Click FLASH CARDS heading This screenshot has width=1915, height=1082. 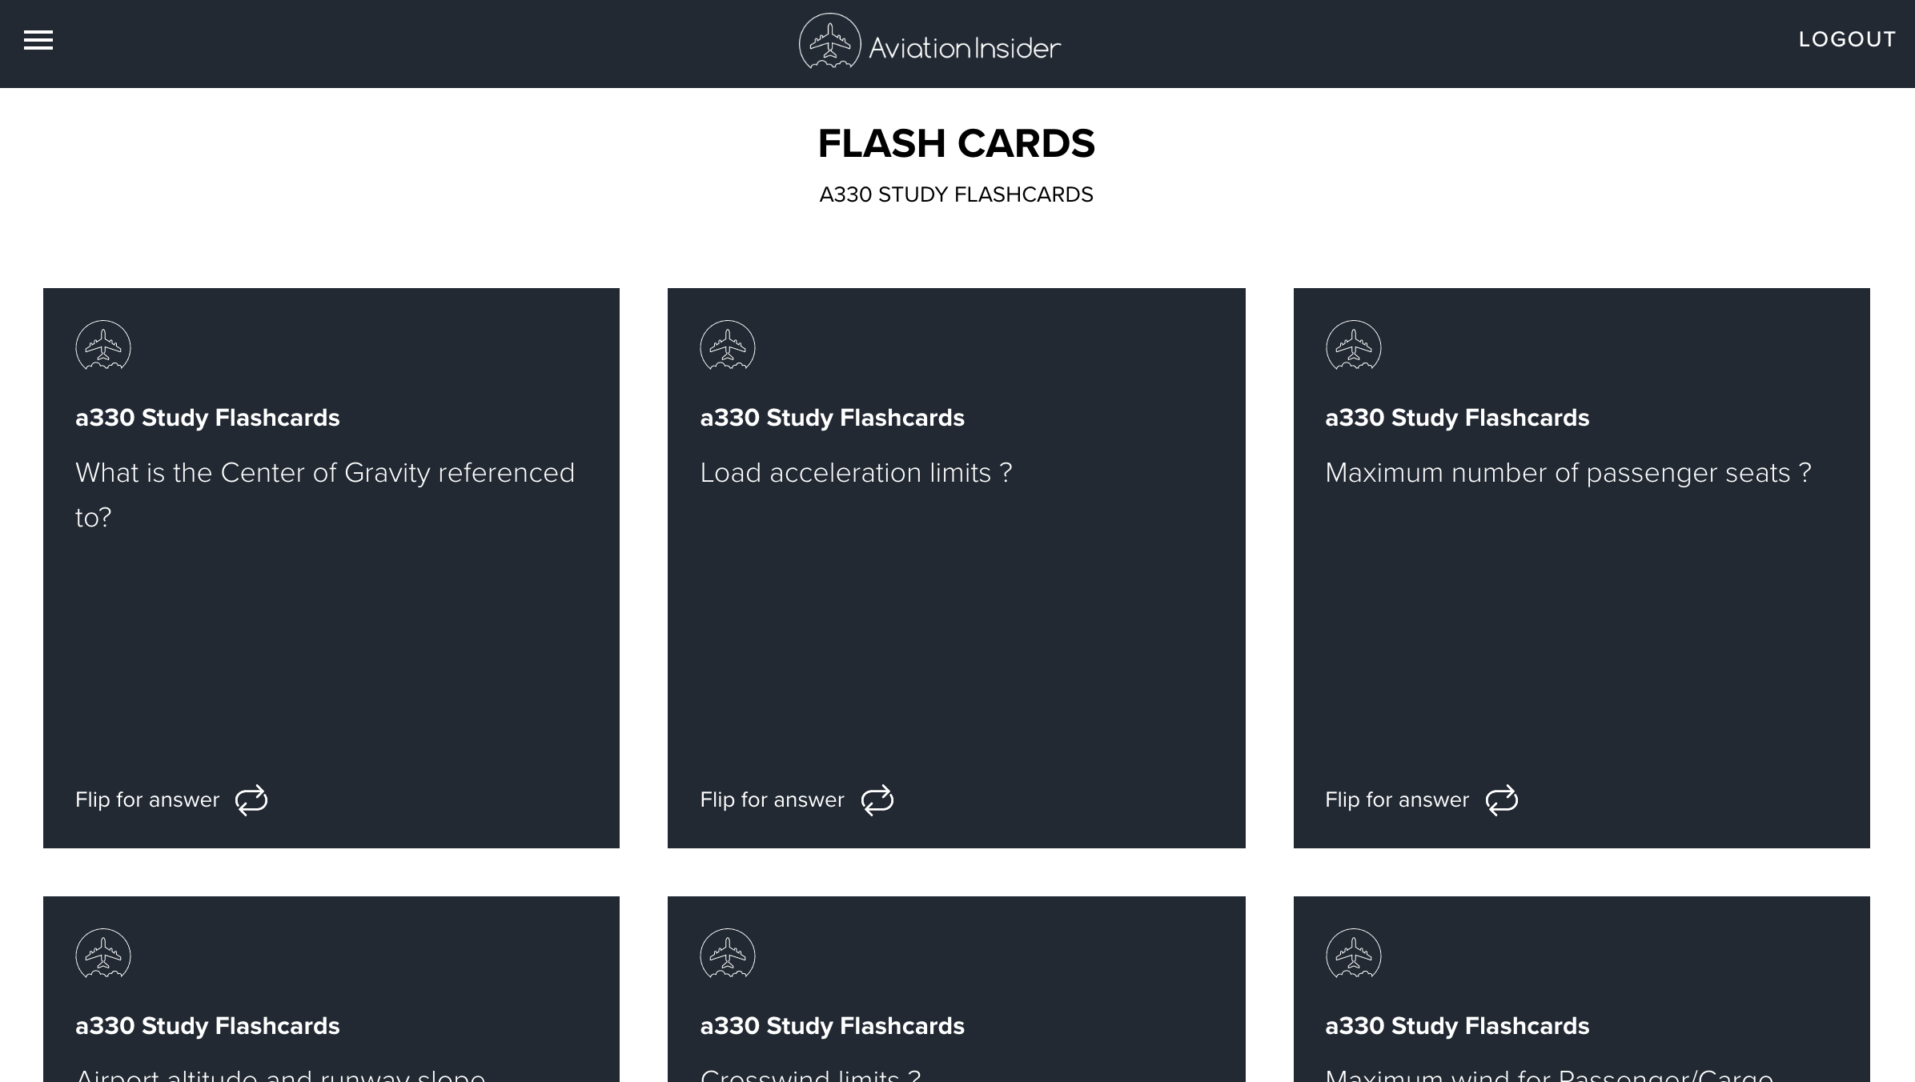(x=957, y=143)
